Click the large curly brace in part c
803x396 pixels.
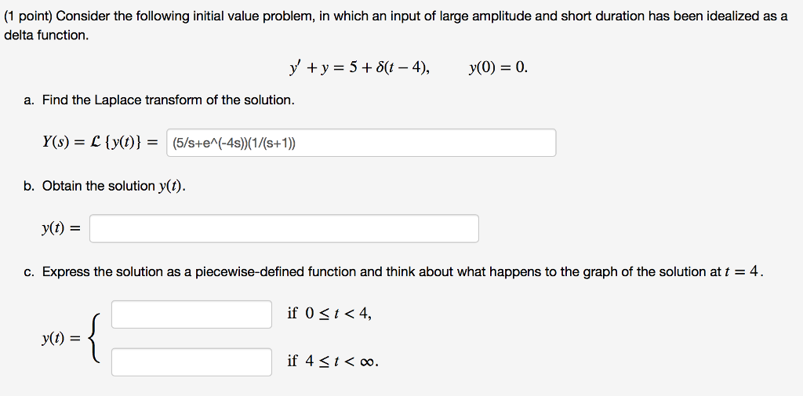95,338
